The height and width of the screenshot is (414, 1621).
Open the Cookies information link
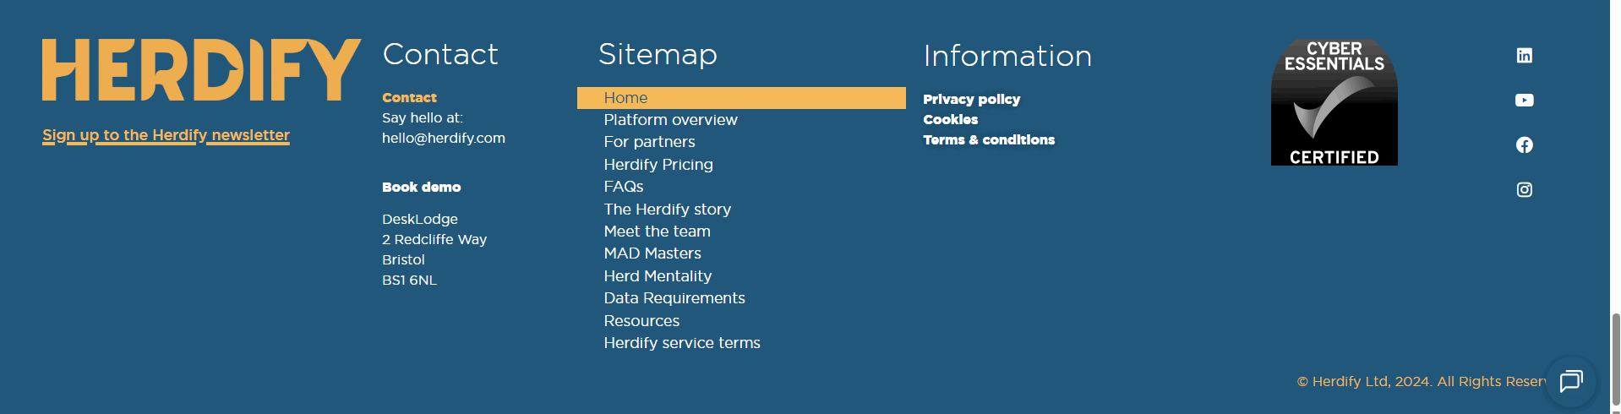coord(950,120)
